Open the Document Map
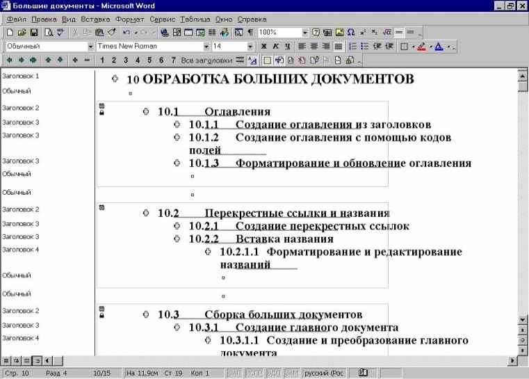Screen dimensions: 529x379 click(239, 33)
